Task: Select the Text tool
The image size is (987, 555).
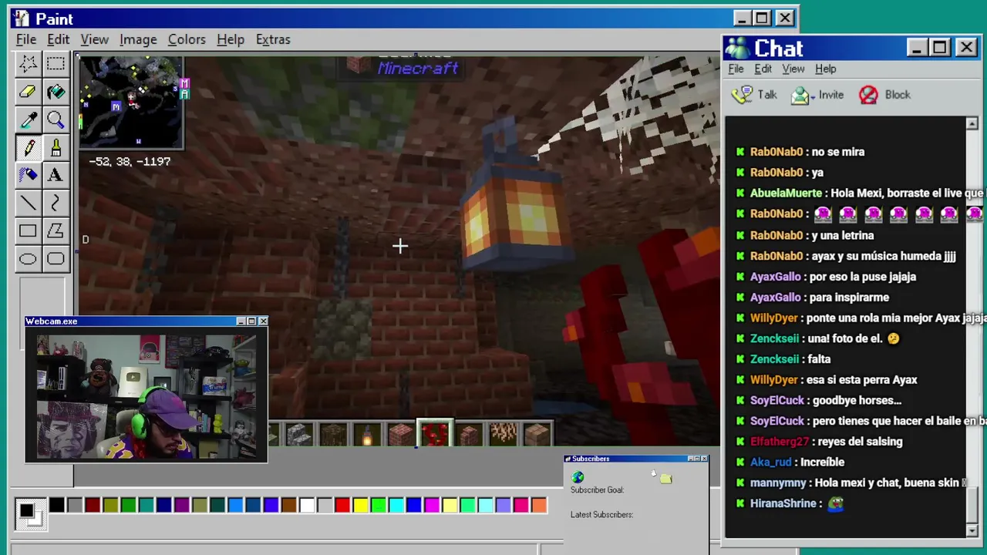Action: pyautogui.click(x=56, y=175)
